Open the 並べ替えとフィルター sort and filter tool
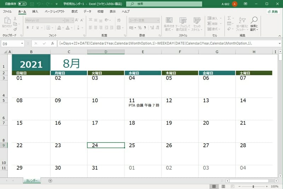 242,23
